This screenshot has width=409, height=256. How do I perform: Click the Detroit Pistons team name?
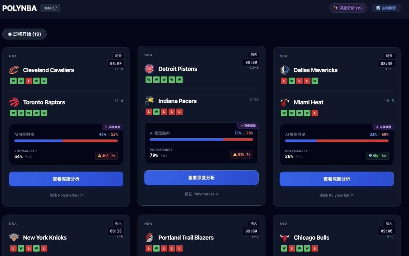(x=178, y=69)
